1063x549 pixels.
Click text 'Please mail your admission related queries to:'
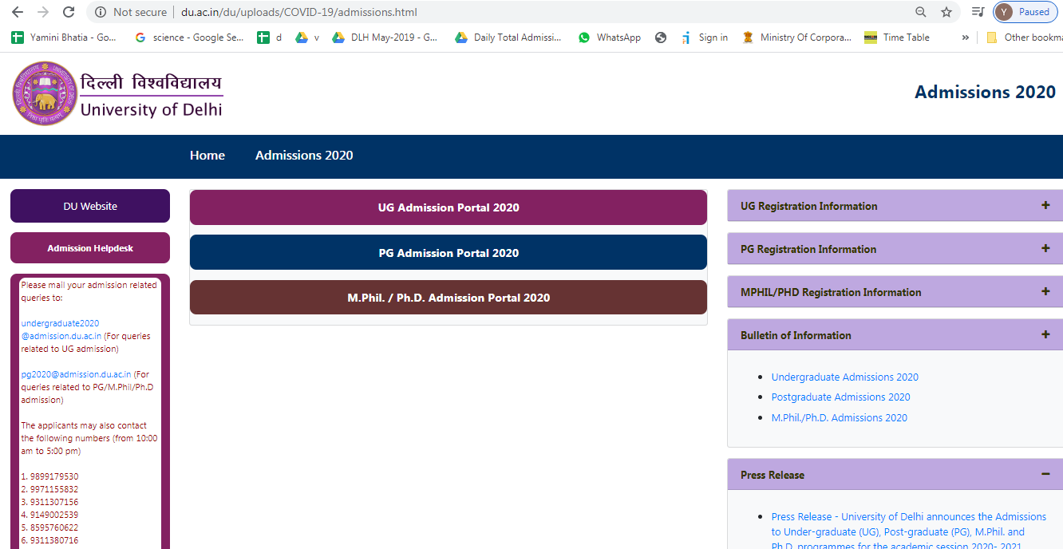click(x=89, y=291)
